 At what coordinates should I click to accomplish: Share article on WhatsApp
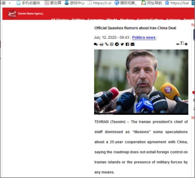coord(112,44)
